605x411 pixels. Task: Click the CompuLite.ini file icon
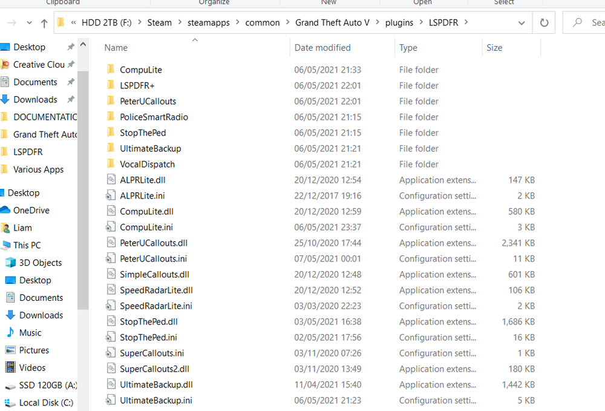pyautogui.click(x=111, y=228)
